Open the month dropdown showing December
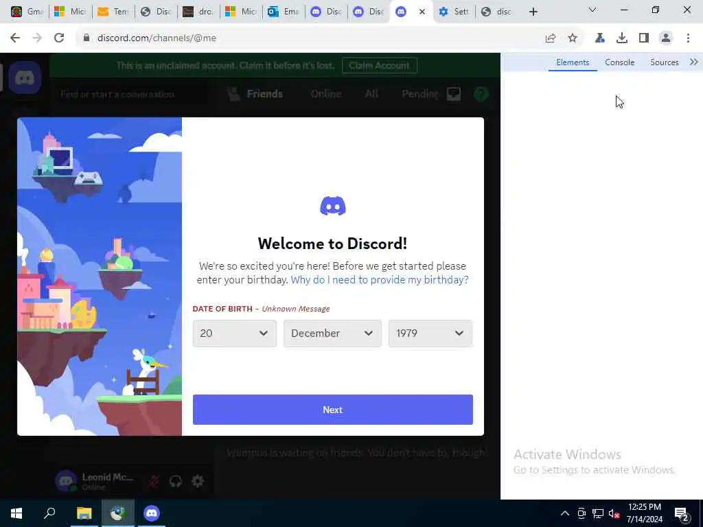Image resolution: width=703 pixels, height=527 pixels. pyautogui.click(x=332, y=333)
